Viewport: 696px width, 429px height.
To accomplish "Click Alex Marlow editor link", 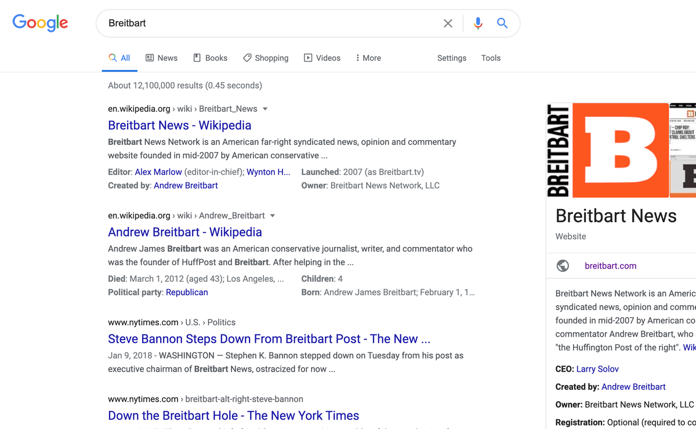I will (158, 172).
